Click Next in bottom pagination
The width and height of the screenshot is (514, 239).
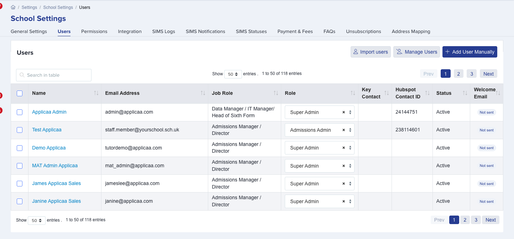pyautogui.click(x=491, y=220)
